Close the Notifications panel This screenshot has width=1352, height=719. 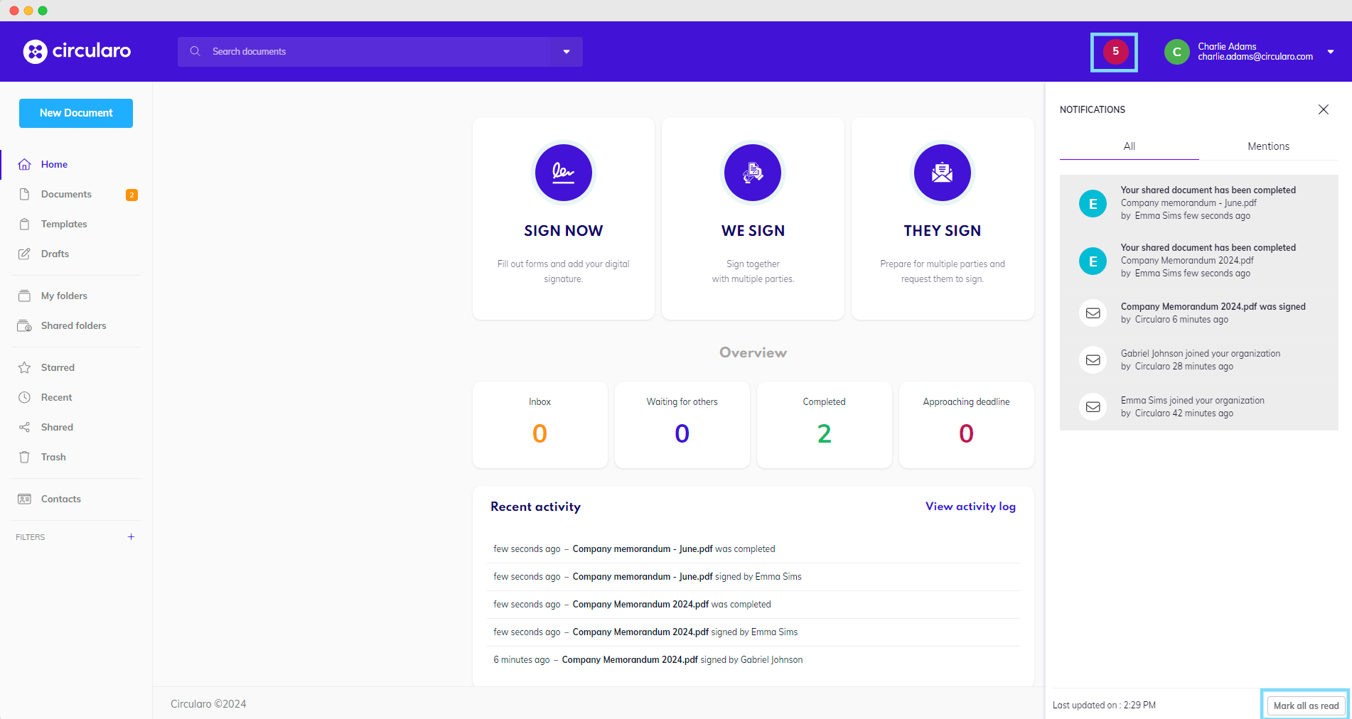(1323, 109)
